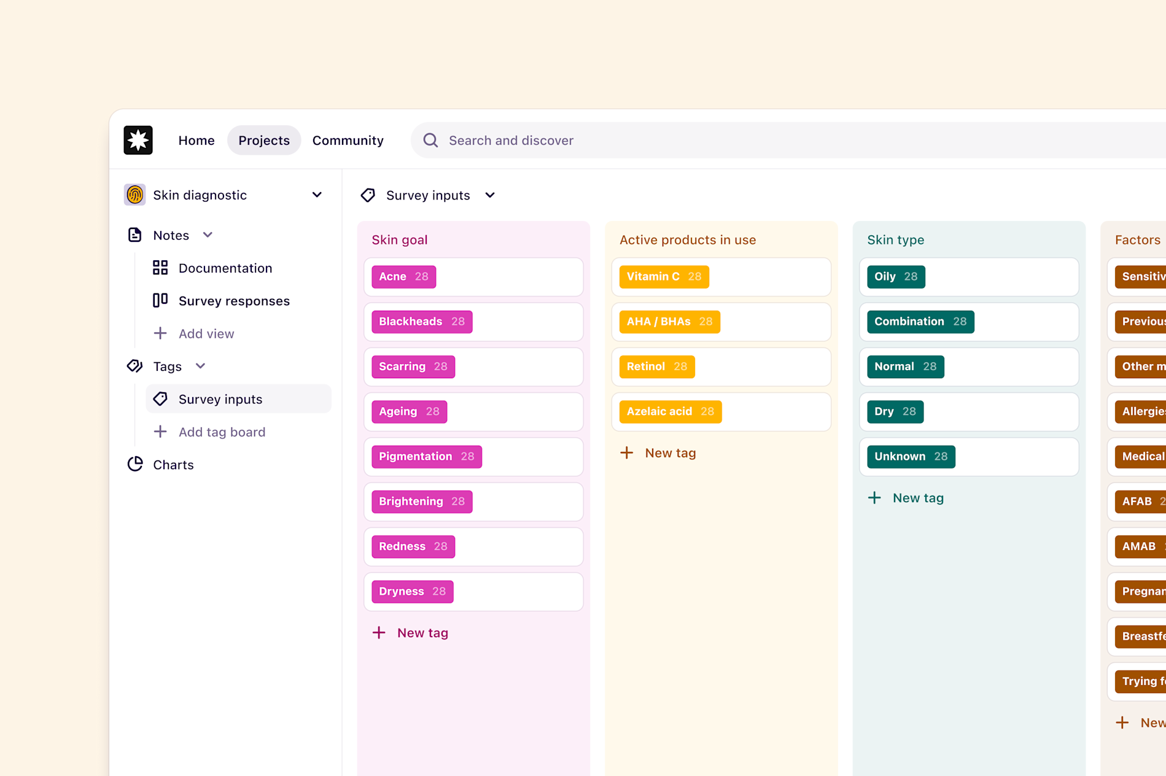
Task: Go to the Home tab
Action: (196, 141)
